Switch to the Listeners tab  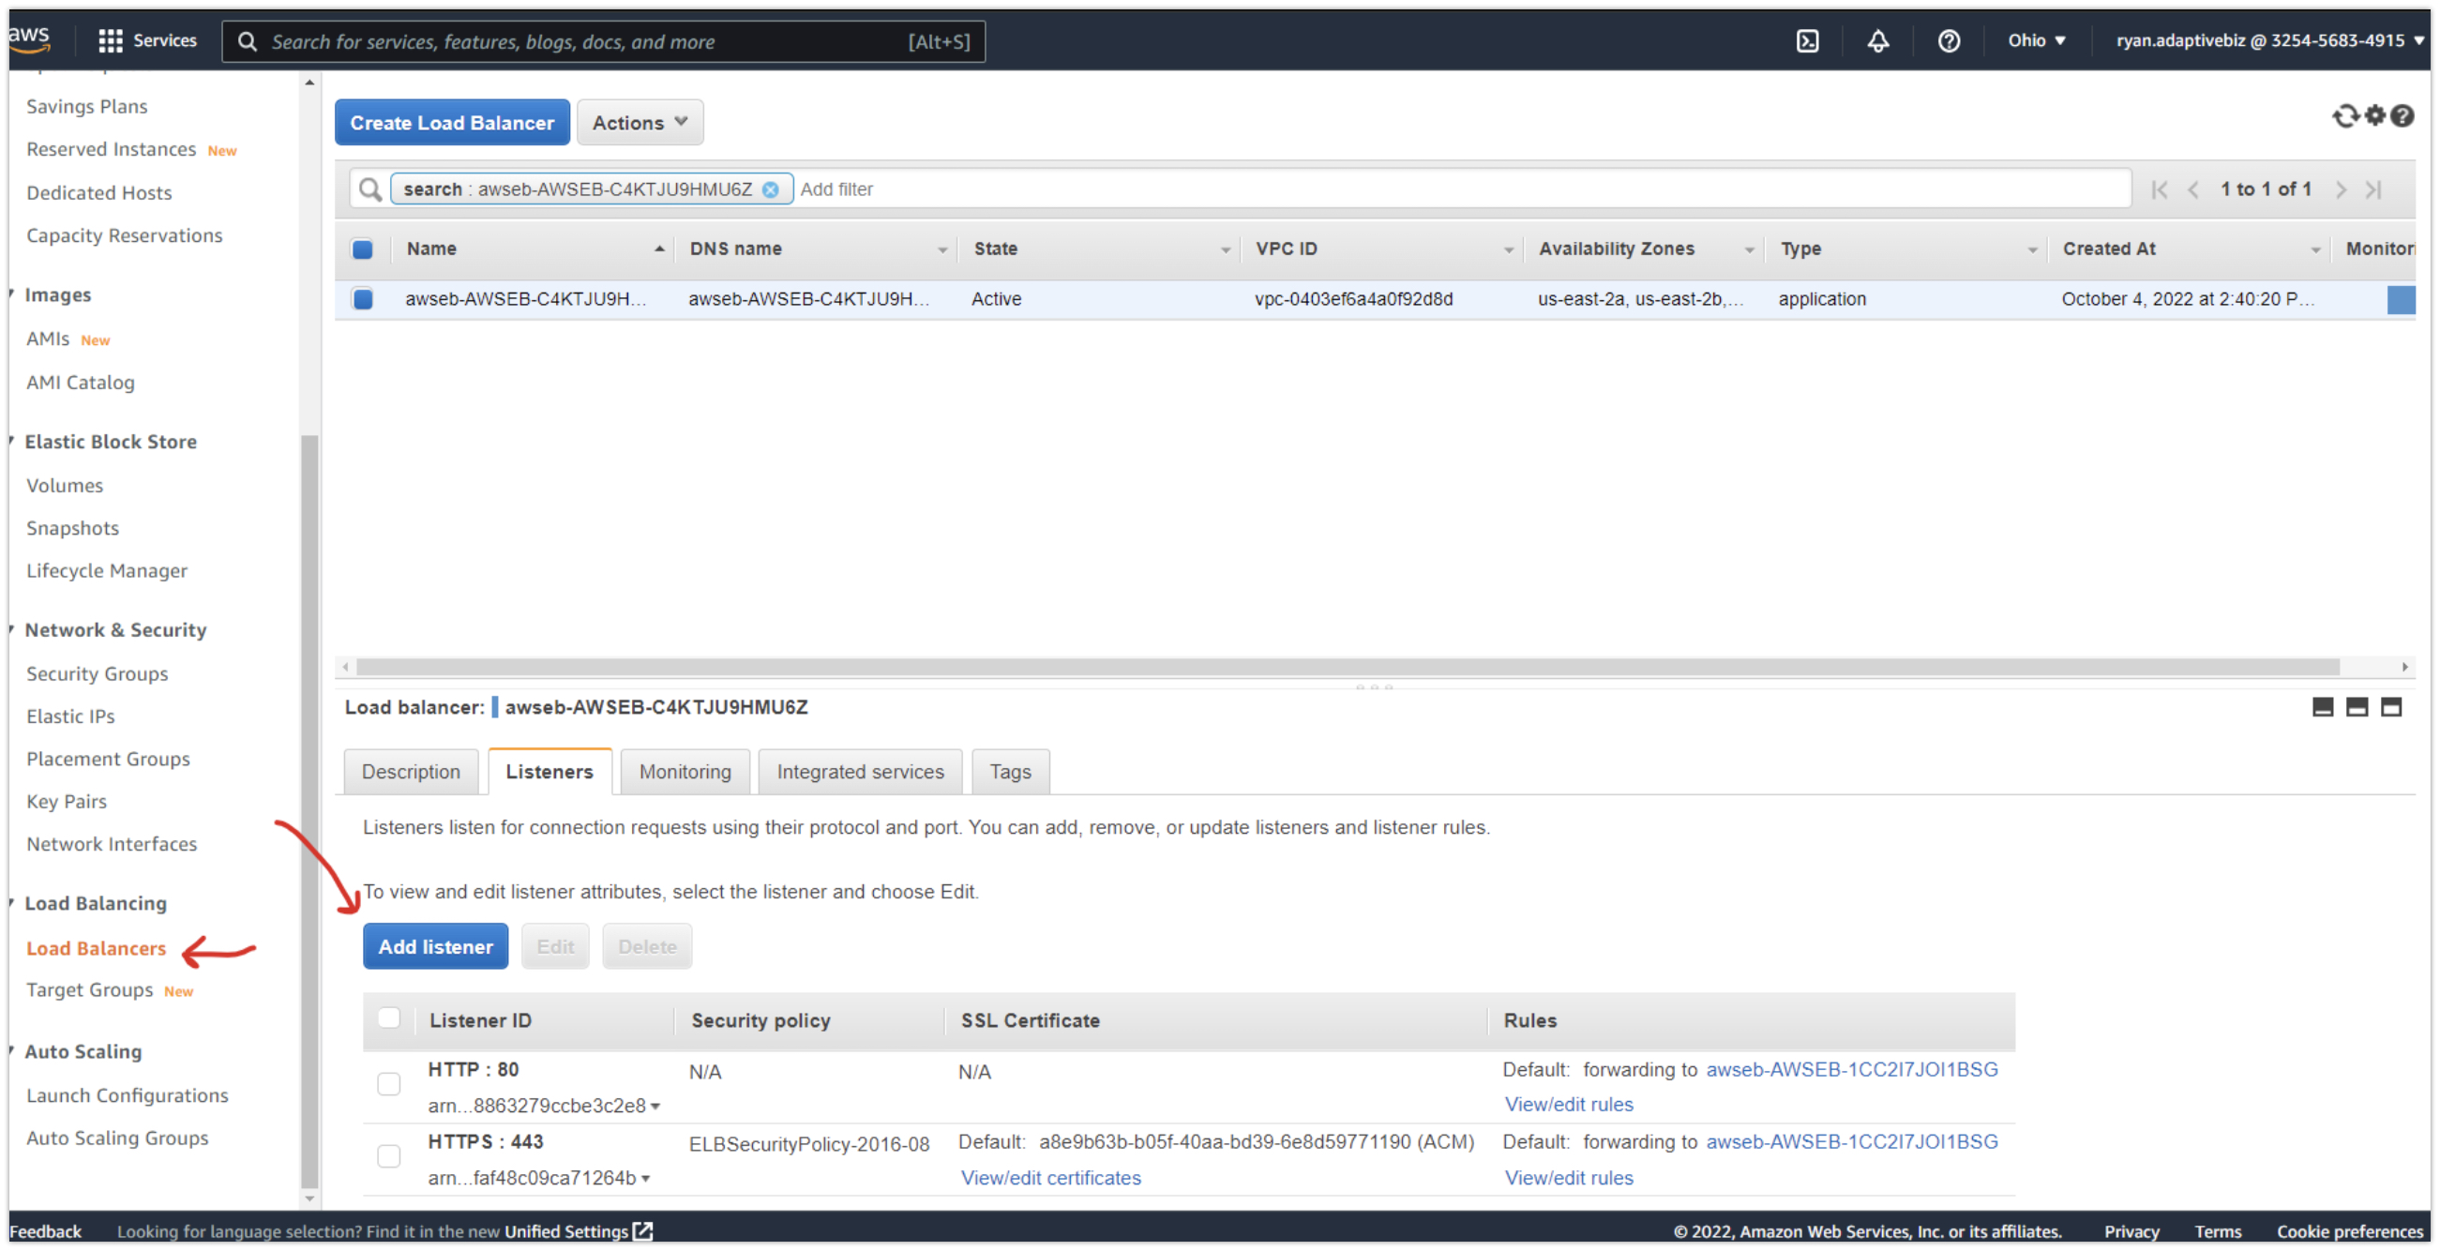[x=549, y=772]
